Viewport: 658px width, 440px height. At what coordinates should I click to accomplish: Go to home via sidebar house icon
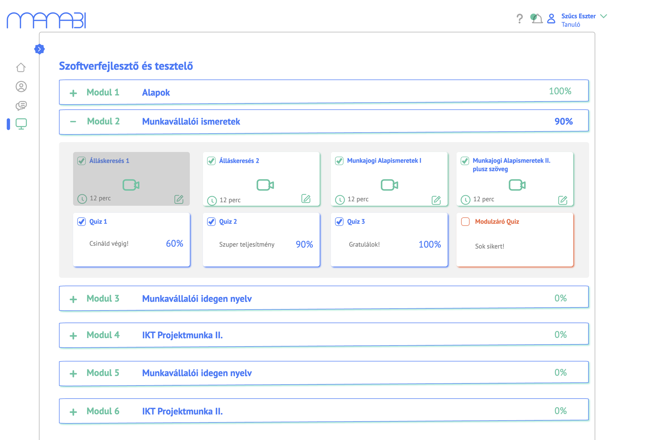pyautogui.click(x=21, y=67)
